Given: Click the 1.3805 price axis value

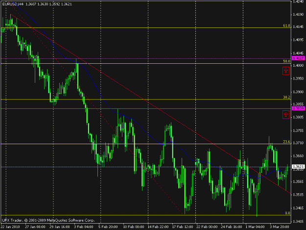Looking at the screenshot, I should tap(298, 117).
